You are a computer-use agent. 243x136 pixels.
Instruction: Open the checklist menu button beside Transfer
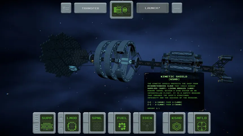coord(66,8)
